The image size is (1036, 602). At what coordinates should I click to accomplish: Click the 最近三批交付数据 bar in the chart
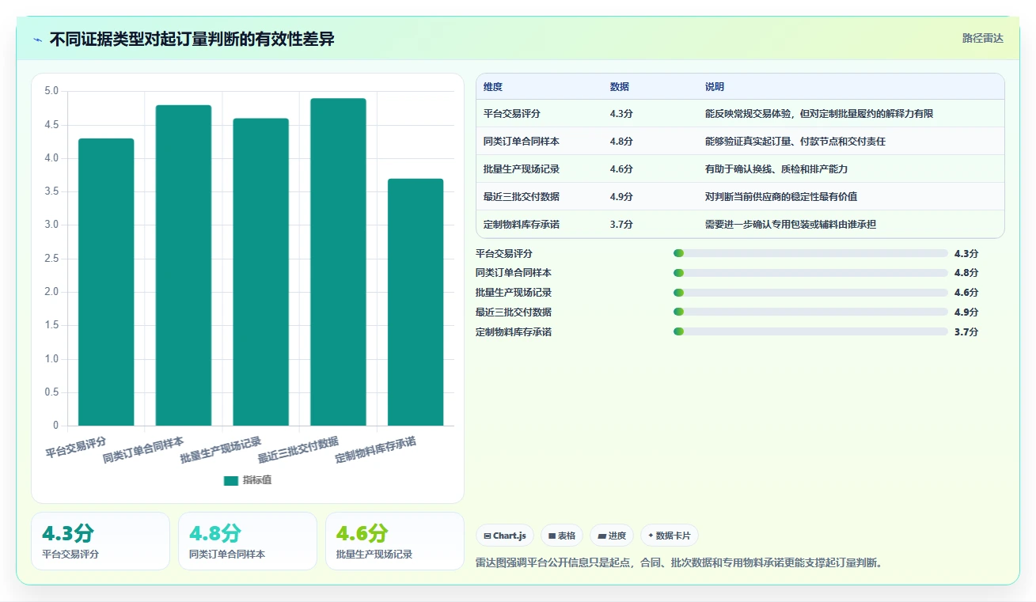click(338, 262)
